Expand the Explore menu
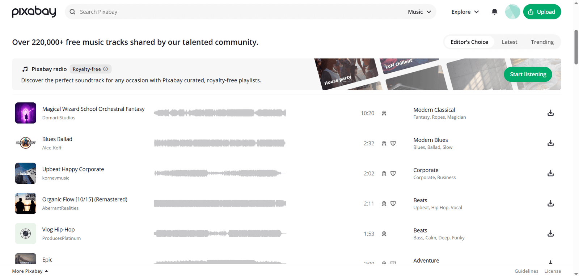This screenshot has height=276, width=579. 465,12
